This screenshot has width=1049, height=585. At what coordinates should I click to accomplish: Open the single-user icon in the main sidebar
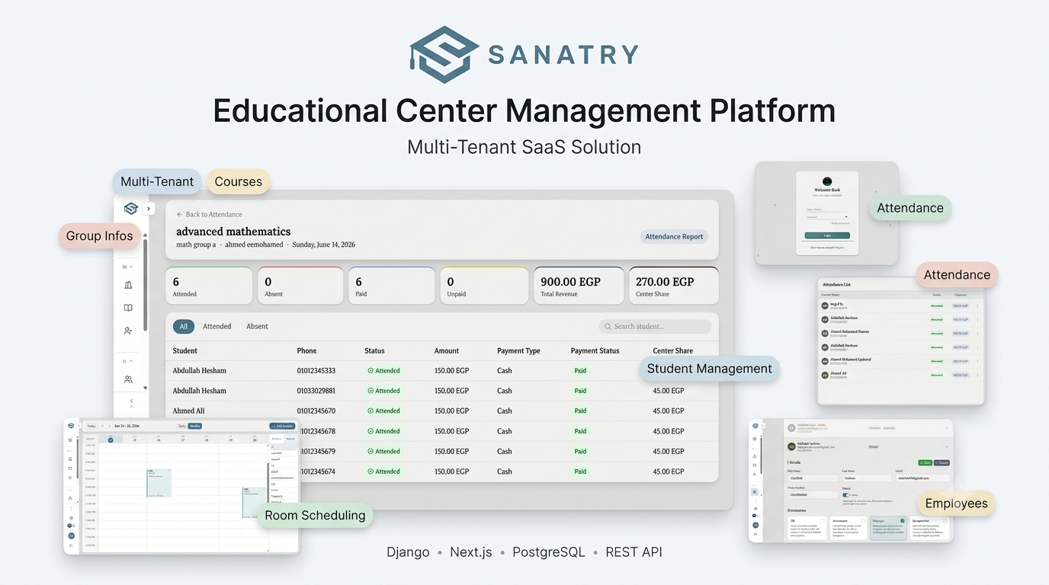[128, 331]
